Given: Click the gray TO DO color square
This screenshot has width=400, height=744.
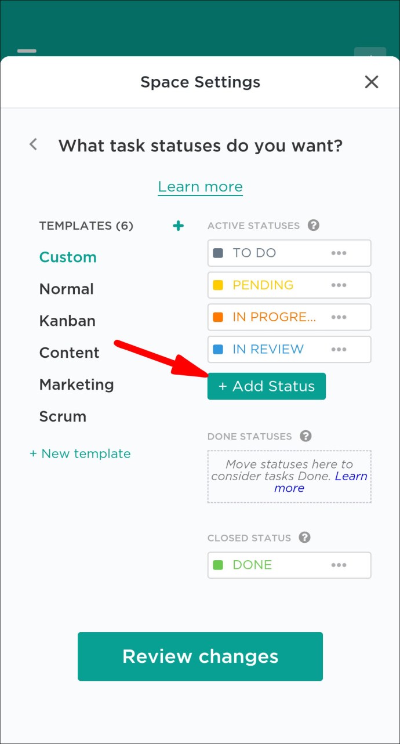Looking at the screenshot, I should pyautogui.click(x=218, y=253).
